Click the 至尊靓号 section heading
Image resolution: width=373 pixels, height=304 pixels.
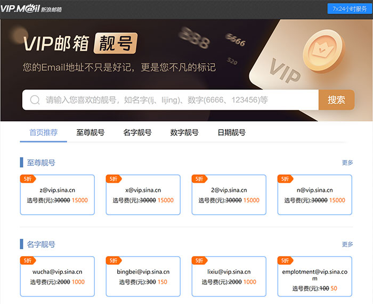[x=41, y=163]
